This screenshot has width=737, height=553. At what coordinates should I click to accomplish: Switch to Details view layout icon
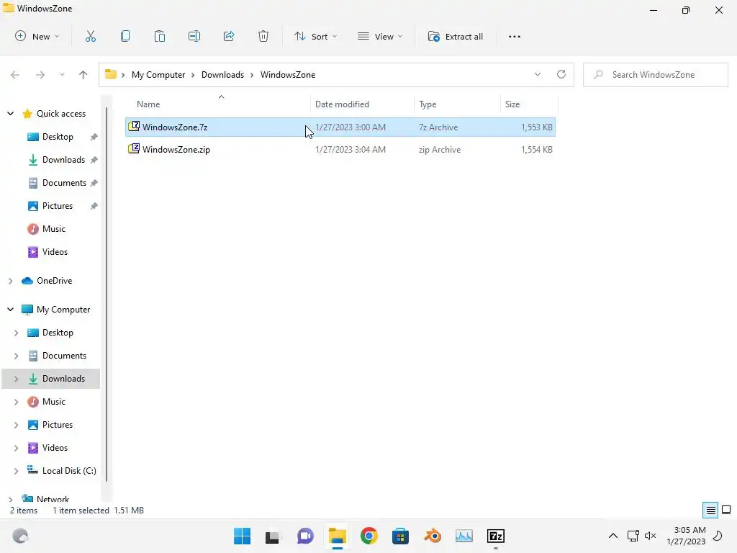[710, 510]
